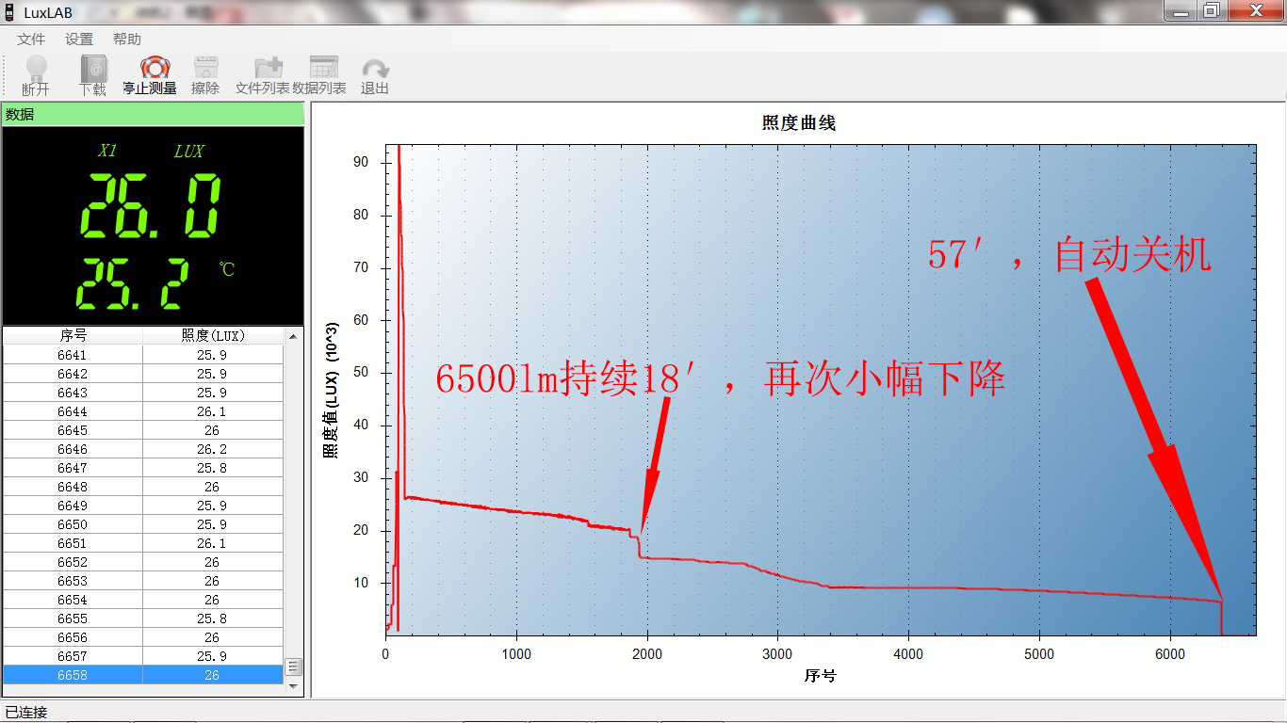Screen dimensions: 1287x723
Task: Click the data list scrollbar thumb
Action: [293, 667]
